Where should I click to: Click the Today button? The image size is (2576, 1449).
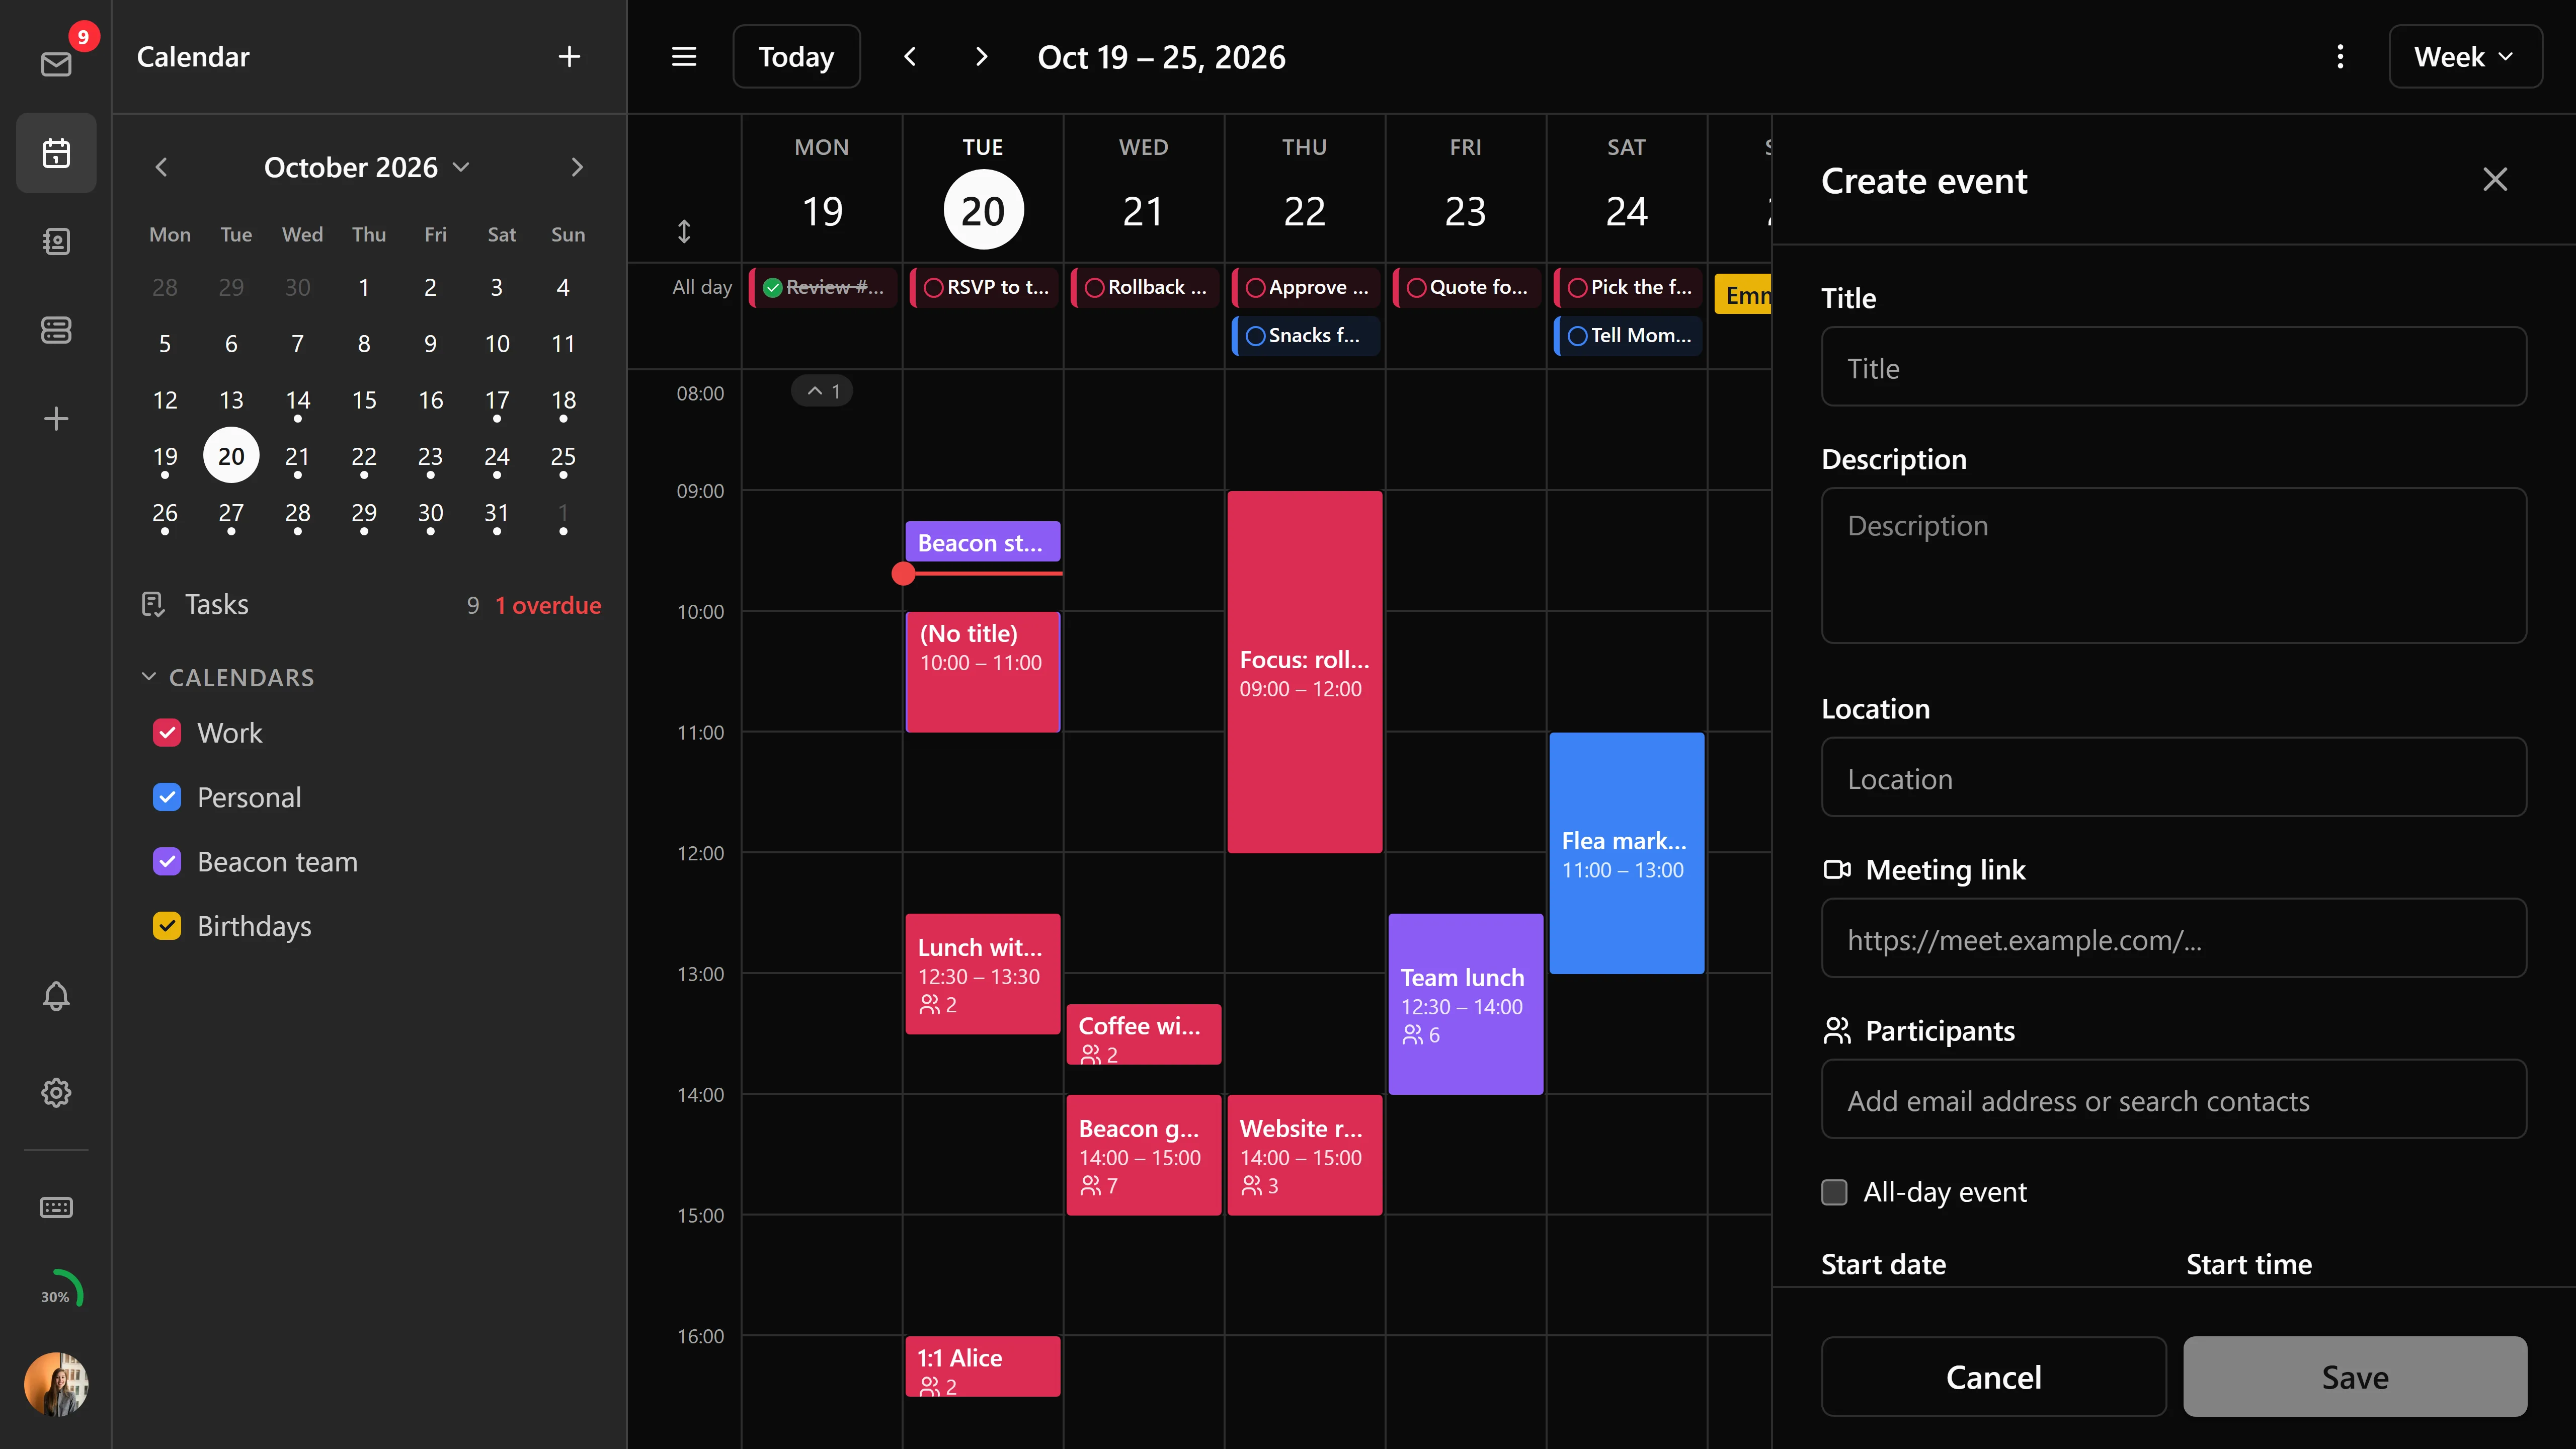(x=796, y=57)
